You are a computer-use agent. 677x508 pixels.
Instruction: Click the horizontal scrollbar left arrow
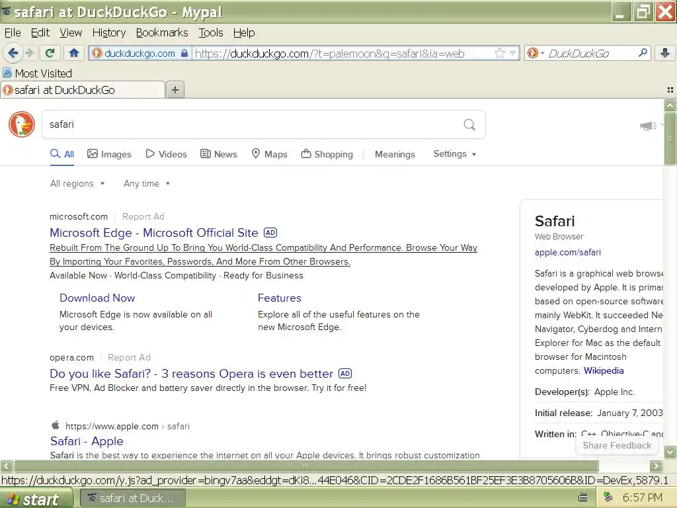click(6, 466)
